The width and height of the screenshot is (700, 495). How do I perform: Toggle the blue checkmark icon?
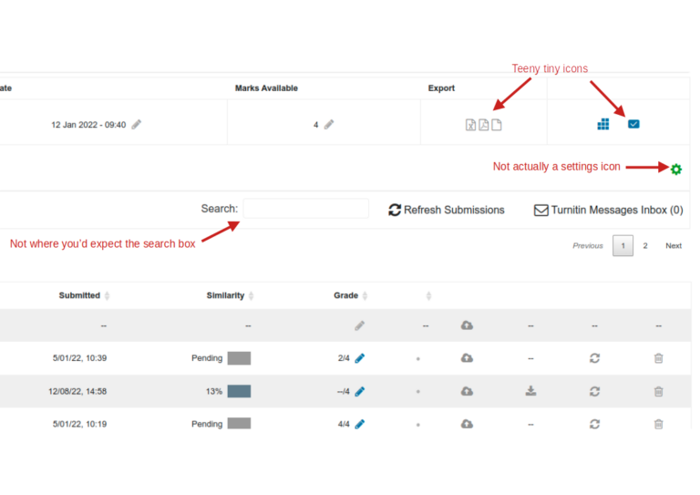coord(633,124)
